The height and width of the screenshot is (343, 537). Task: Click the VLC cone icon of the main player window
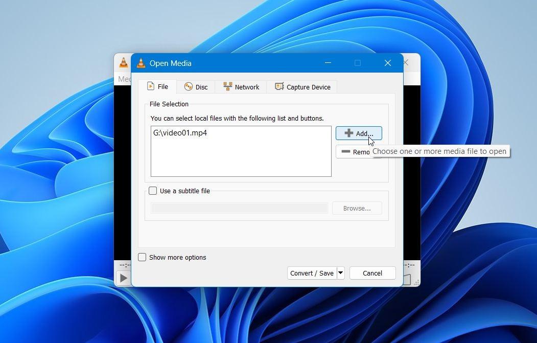123,63
